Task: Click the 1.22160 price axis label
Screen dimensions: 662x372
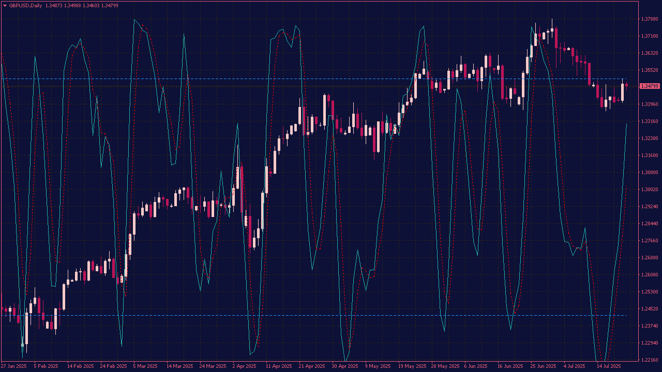Action: (x=649, y=360)
